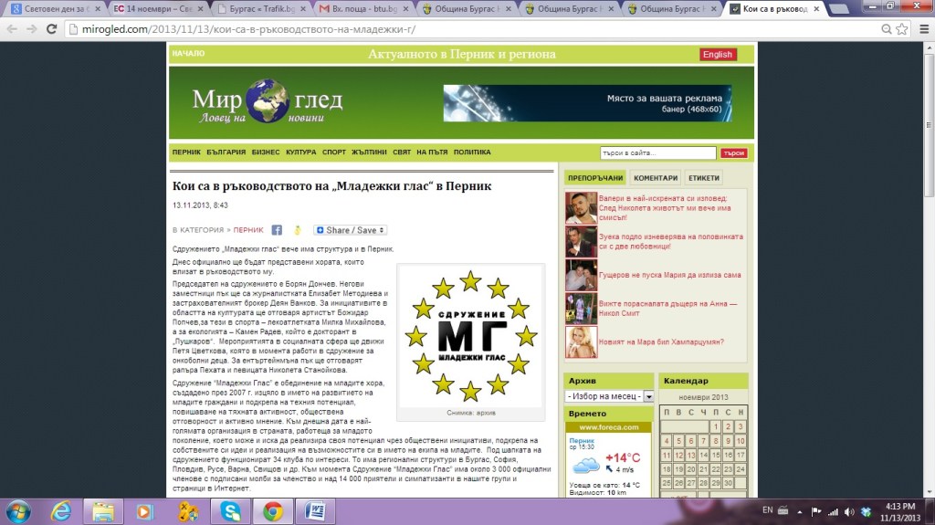Screen dimensions: 935x525
Task: Go back using browser back arrow
Action: [x=11, y=29]
